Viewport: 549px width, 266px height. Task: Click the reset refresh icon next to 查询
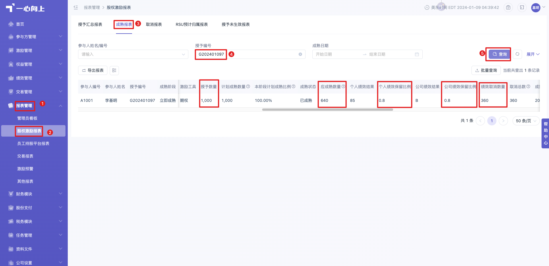[x=517, y=54]
